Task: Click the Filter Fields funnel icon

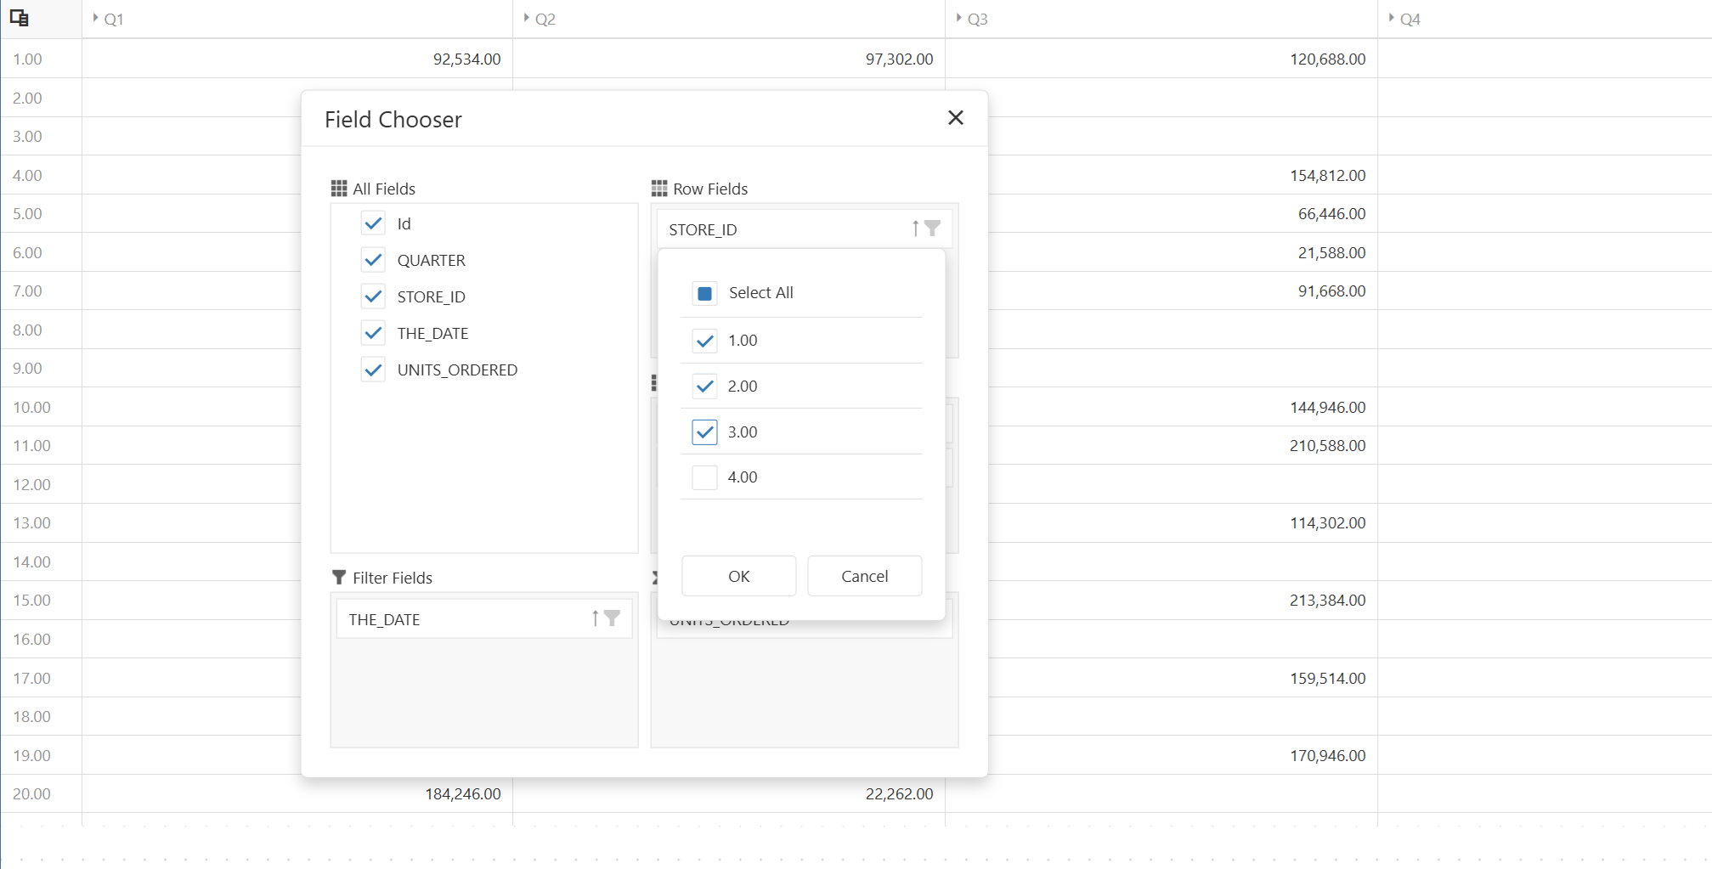Action: pyautogui.click(x=339, y=578)
